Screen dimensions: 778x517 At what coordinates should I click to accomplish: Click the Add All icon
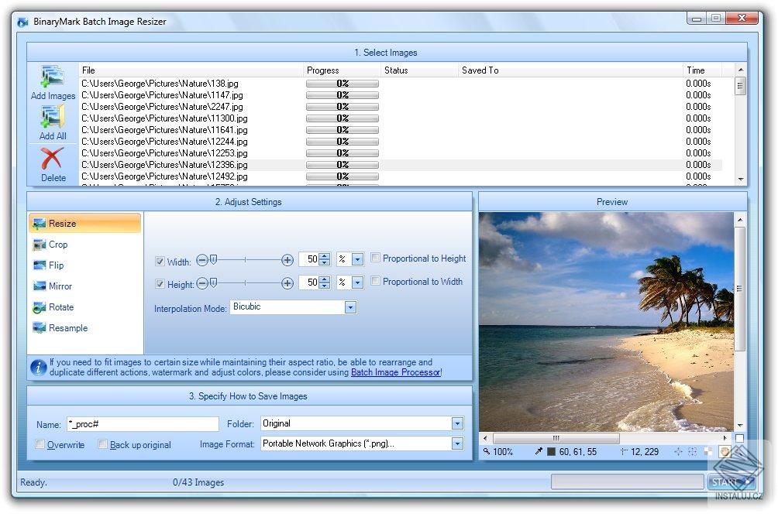pos(52,118)
